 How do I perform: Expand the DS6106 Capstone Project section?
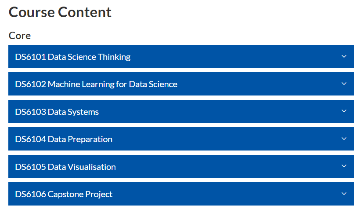180,194
